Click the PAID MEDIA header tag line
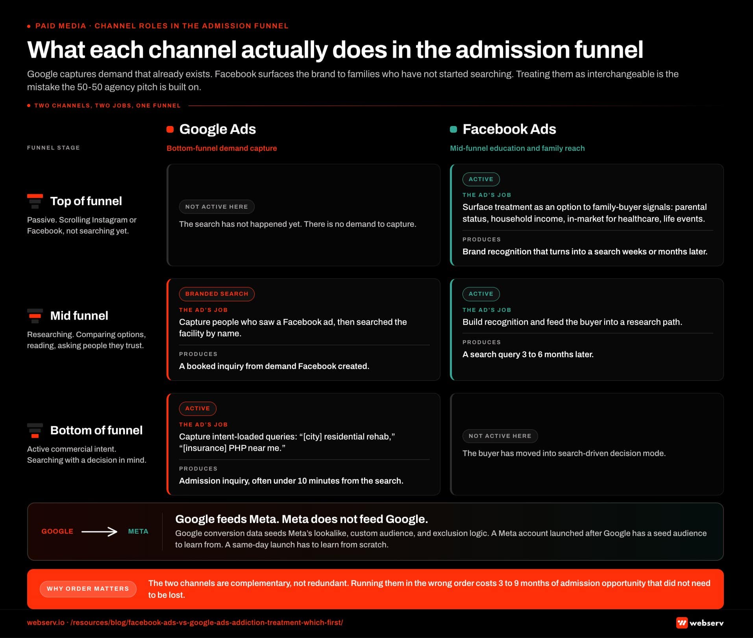753x638 pixels. point(162,26)
